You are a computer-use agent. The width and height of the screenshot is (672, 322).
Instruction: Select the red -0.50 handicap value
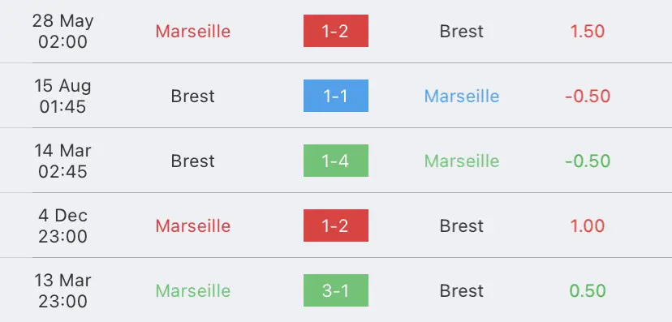point(587,96)
